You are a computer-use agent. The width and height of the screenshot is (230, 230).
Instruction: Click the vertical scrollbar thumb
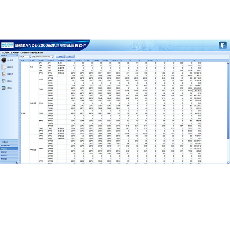228,101
